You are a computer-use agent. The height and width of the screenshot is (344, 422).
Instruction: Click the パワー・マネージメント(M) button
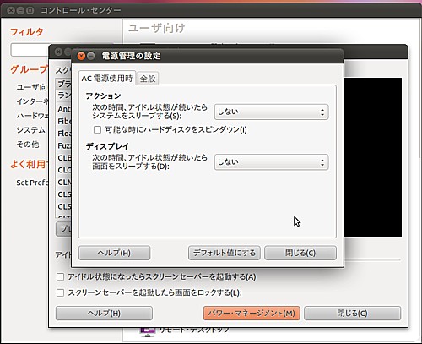(252, 314)
